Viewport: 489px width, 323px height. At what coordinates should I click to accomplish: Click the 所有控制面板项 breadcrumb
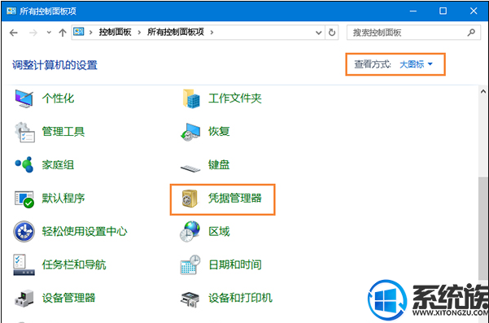pyautogui.click(x=176, y=32)
